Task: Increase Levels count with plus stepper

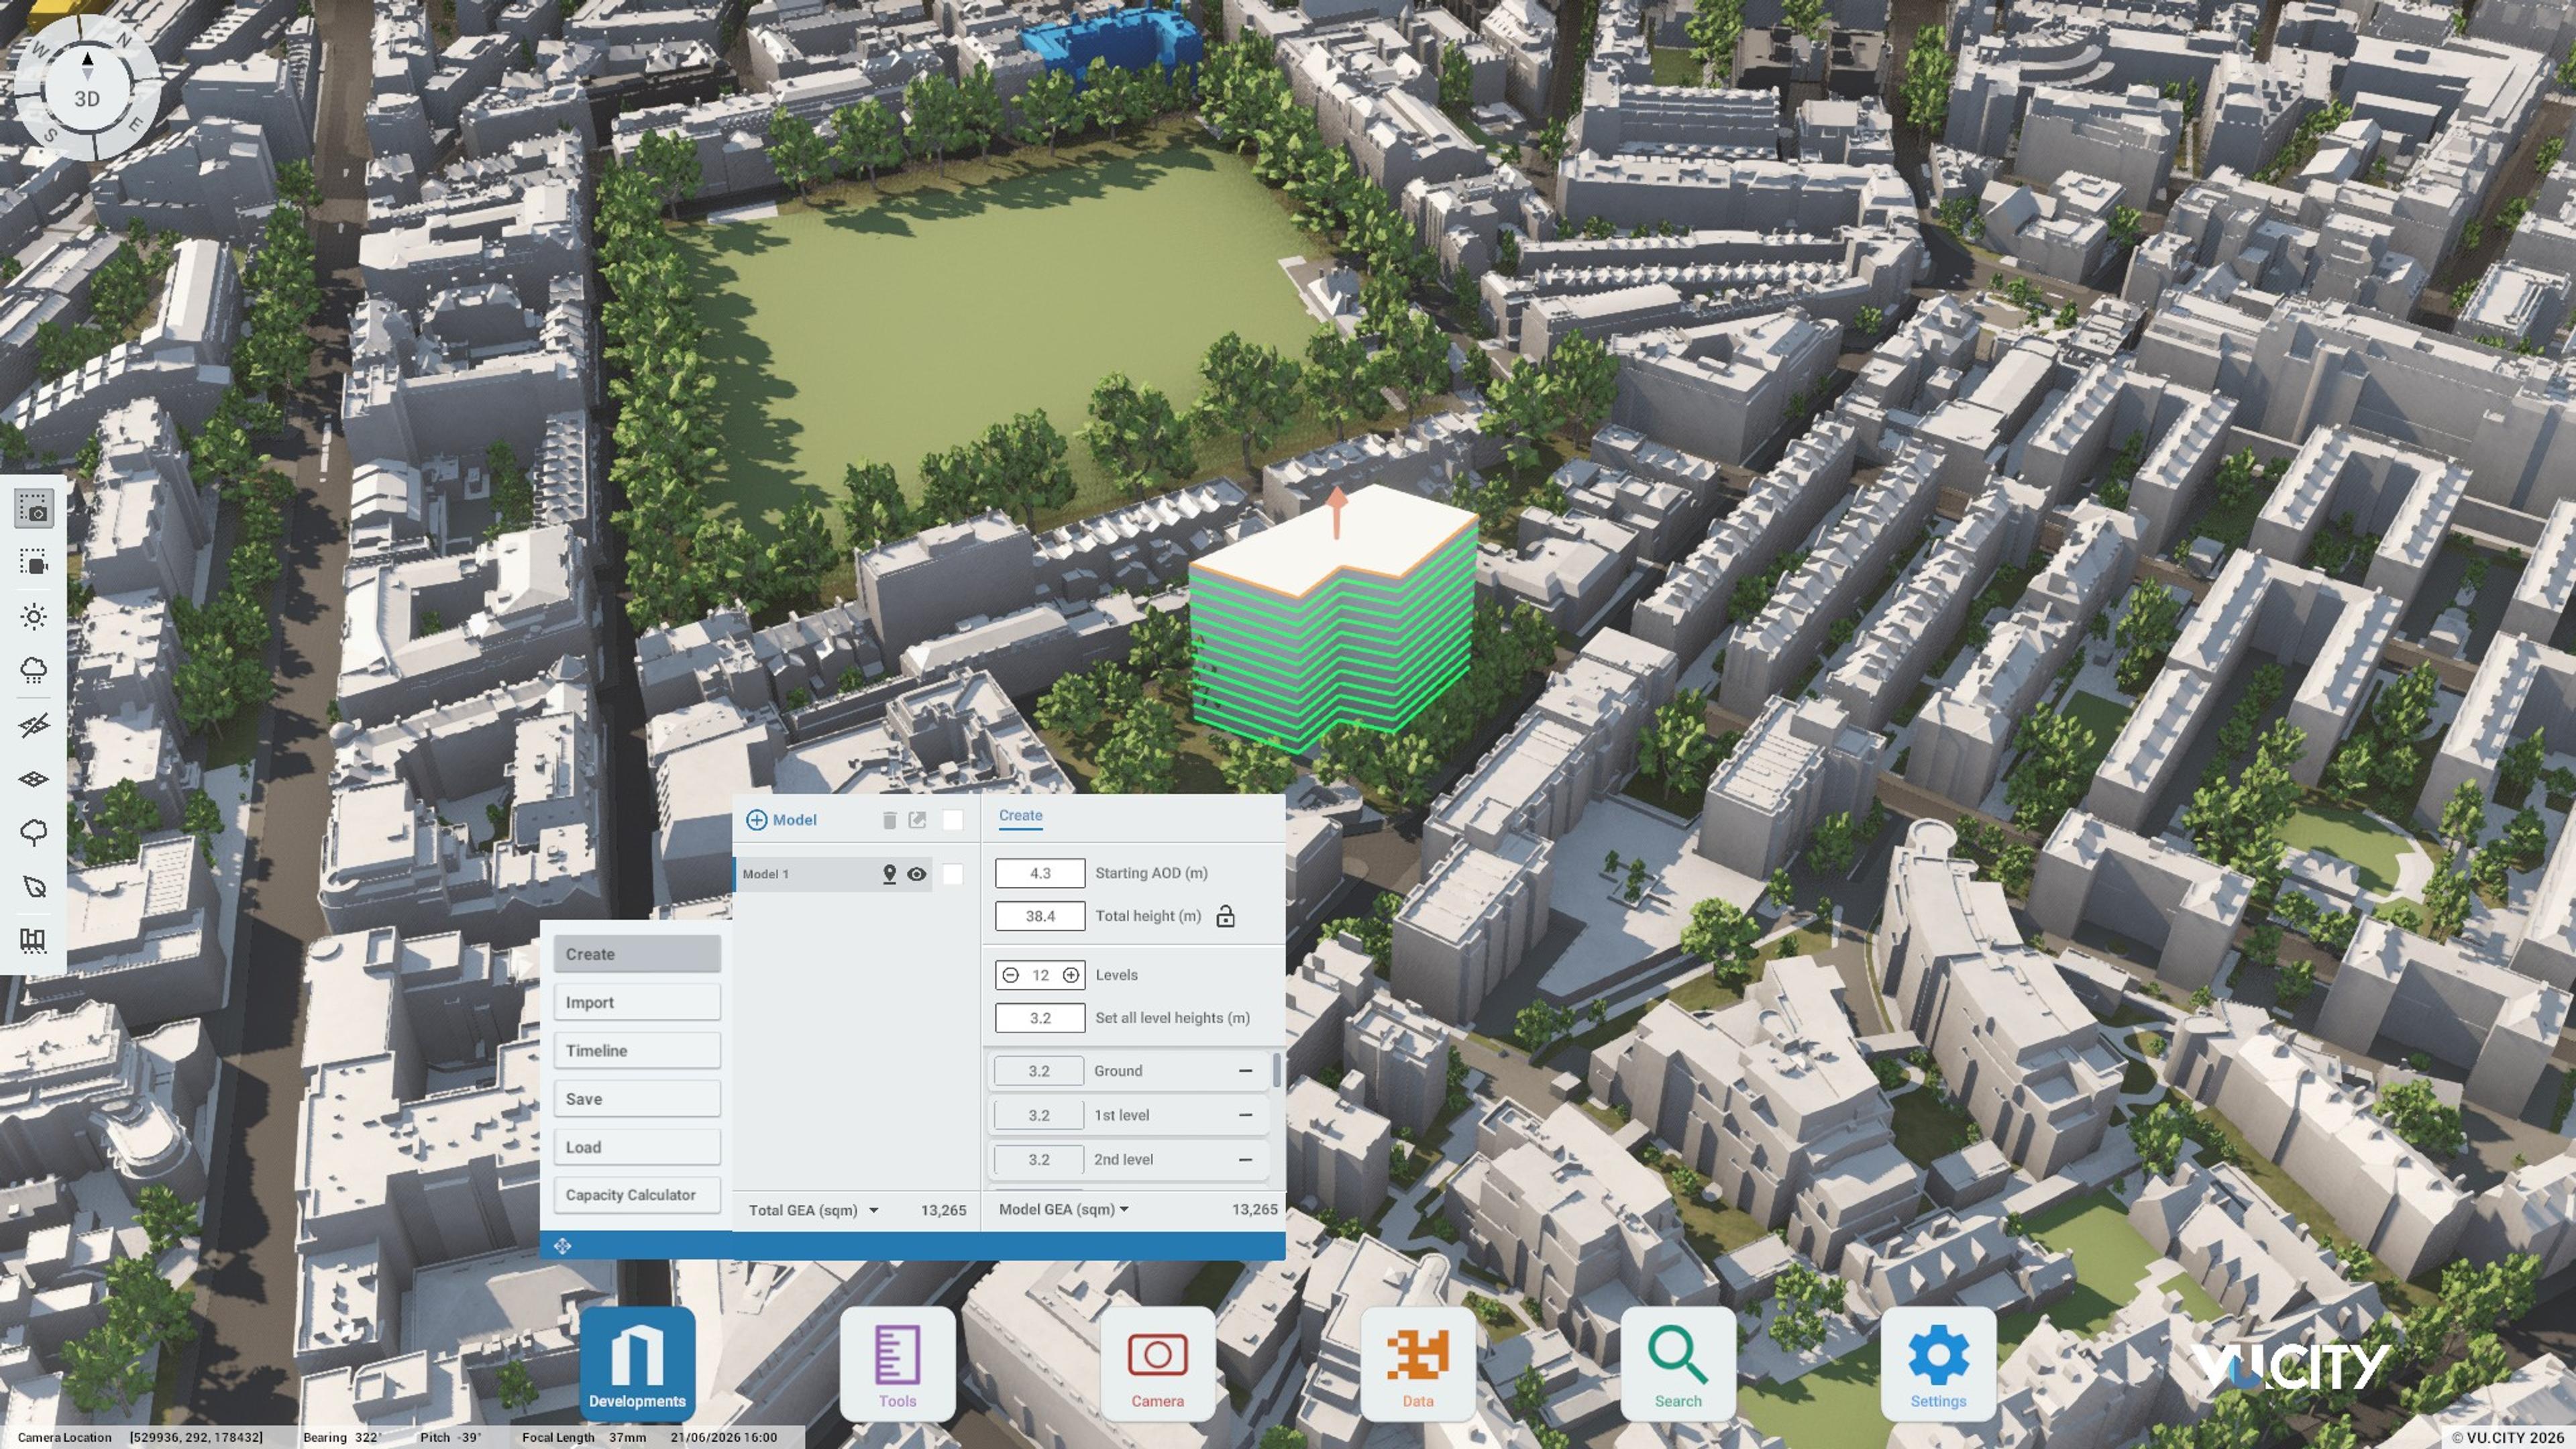Action: [x=1070, y=975]
